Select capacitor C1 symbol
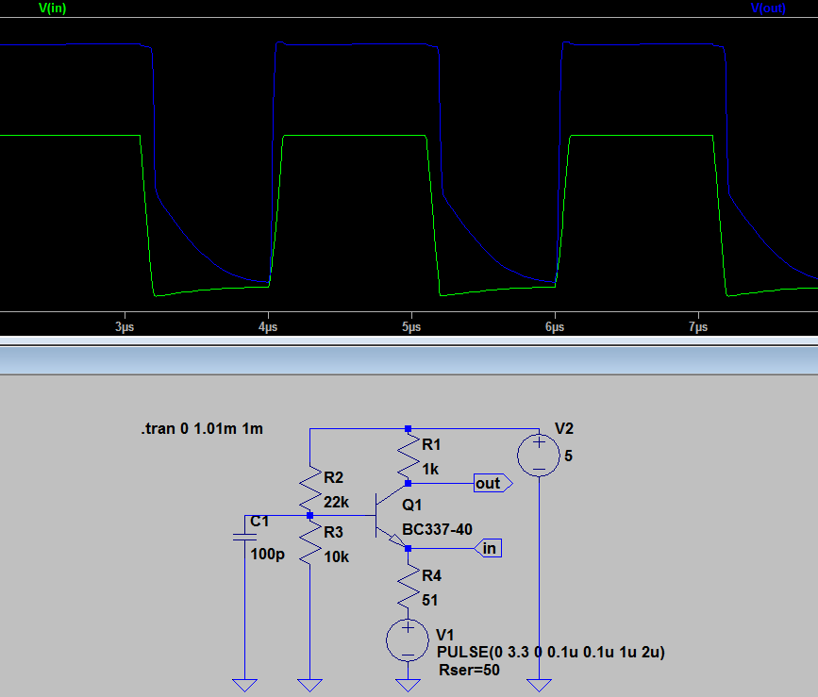Screen dimensions: 818x697 244,537
